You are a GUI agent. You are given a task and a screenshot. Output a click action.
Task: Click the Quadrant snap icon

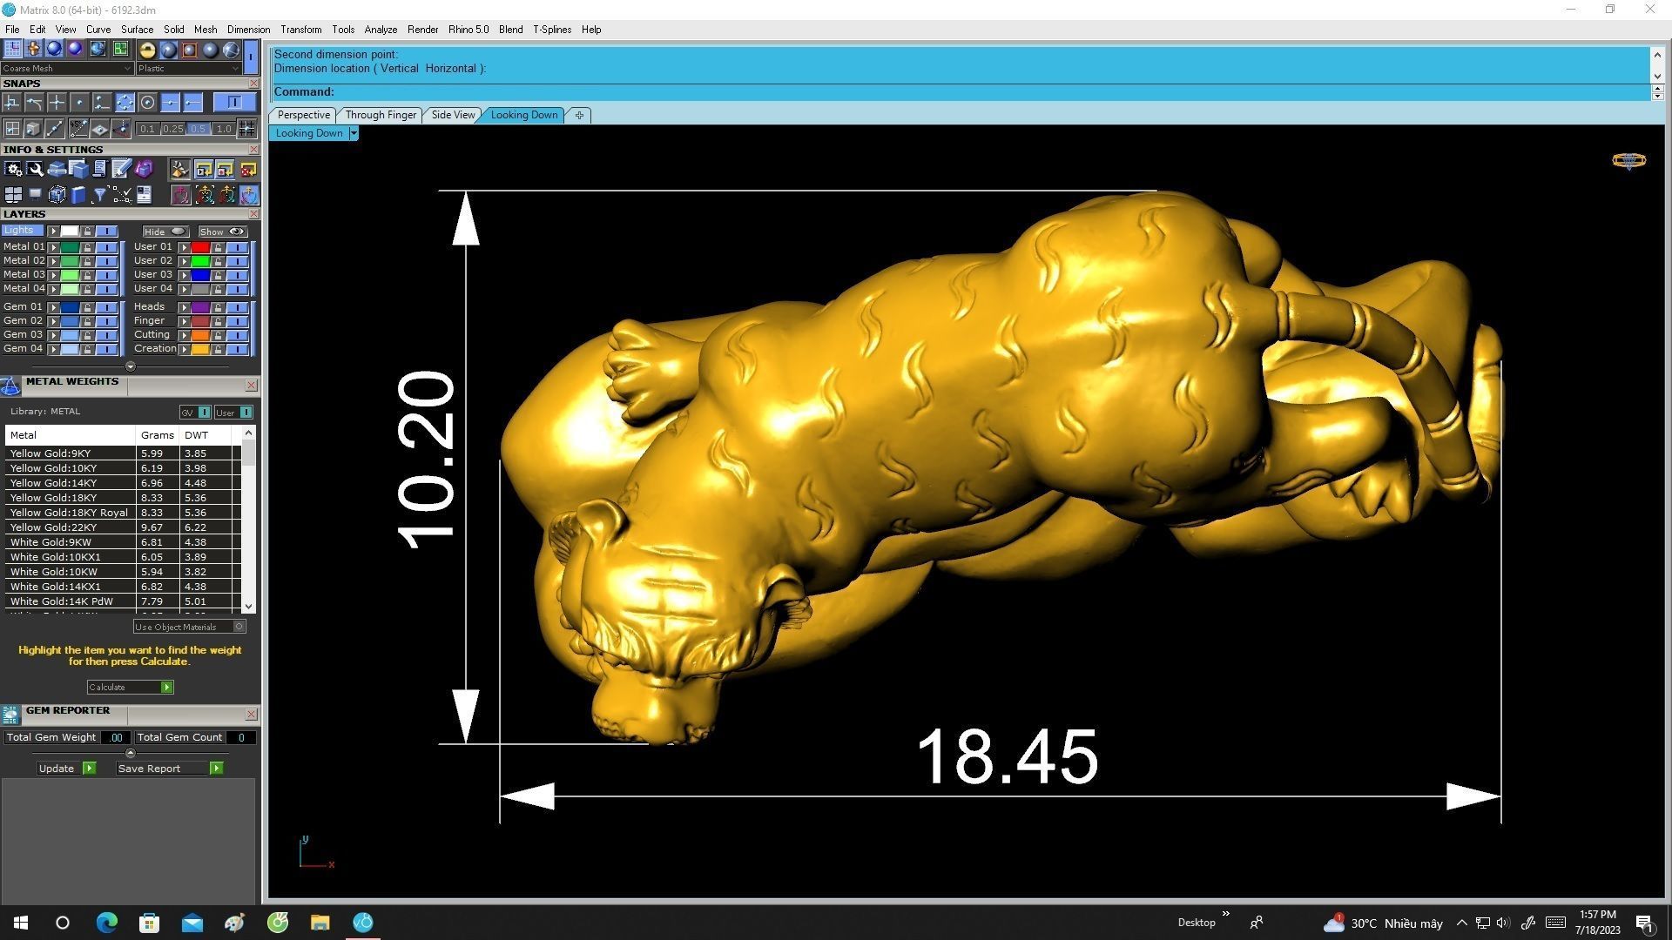pyautogui.click(x=125, y=103)
